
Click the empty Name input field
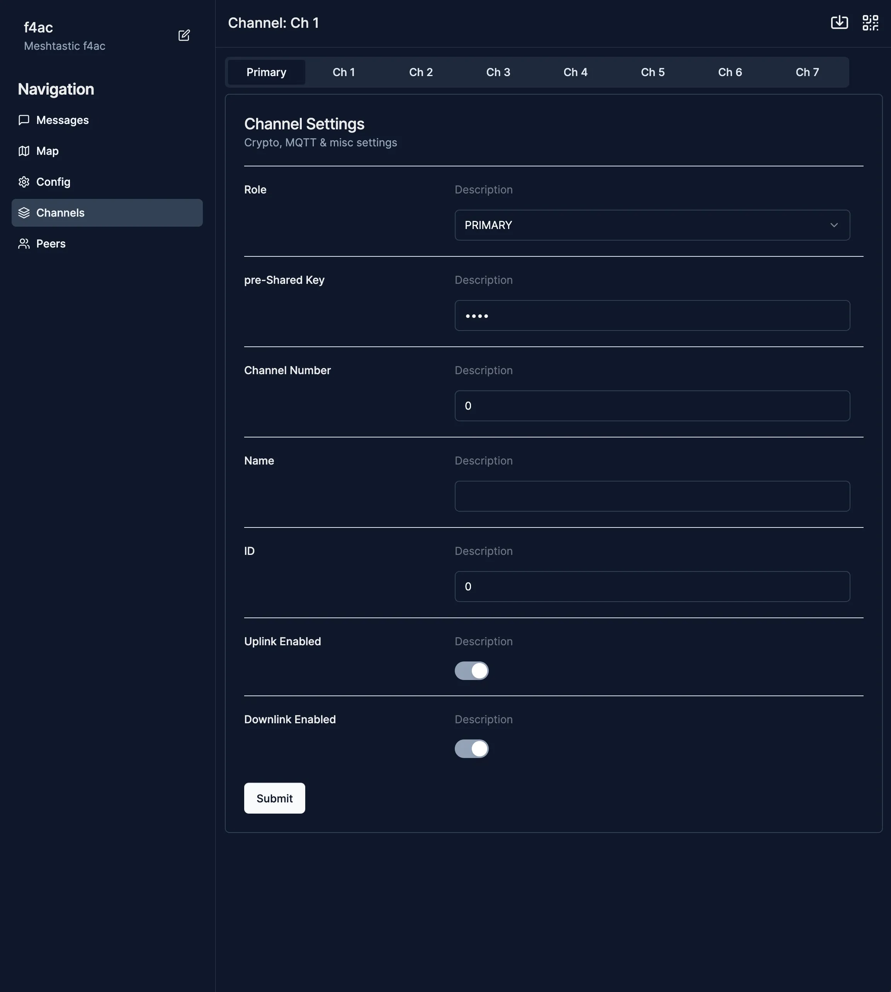click(652, 496)
